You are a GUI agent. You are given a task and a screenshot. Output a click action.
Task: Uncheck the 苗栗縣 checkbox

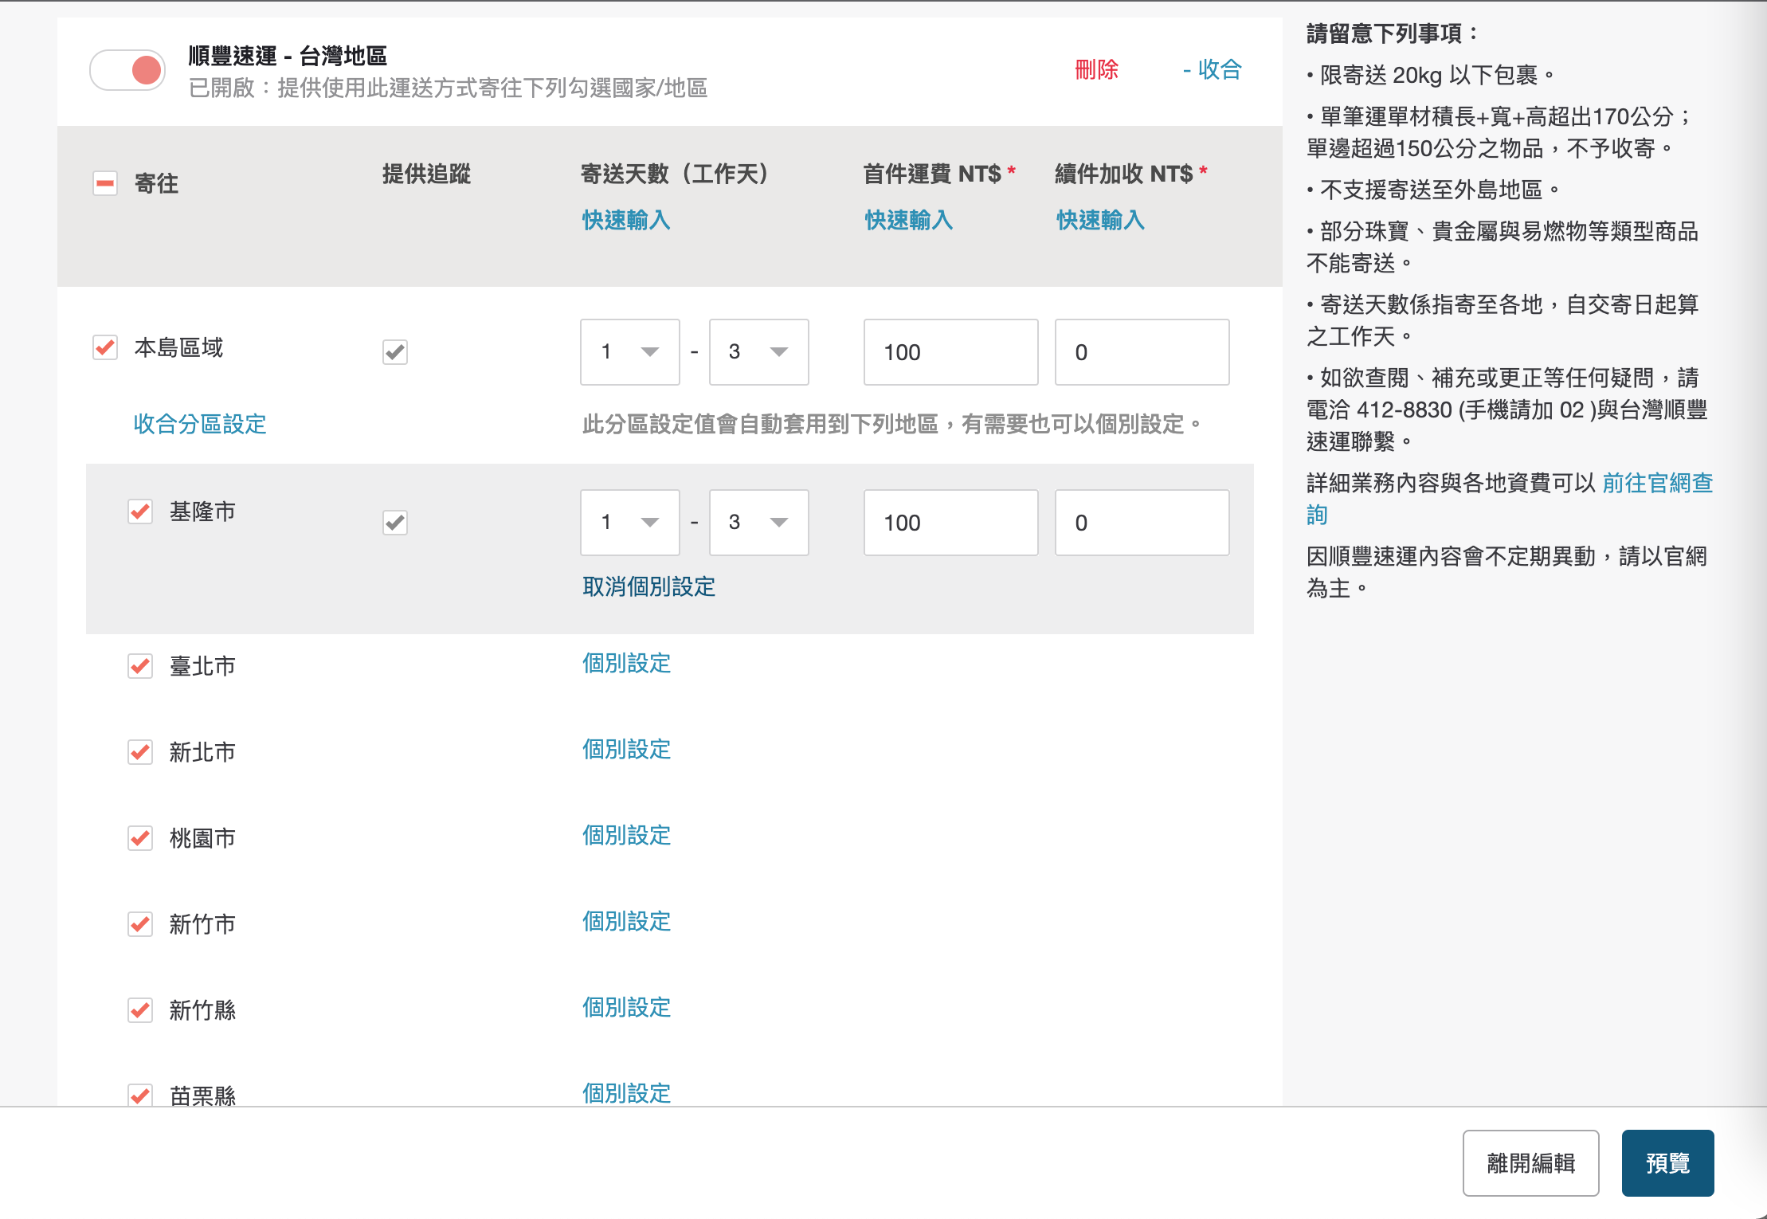[140, 1096]
